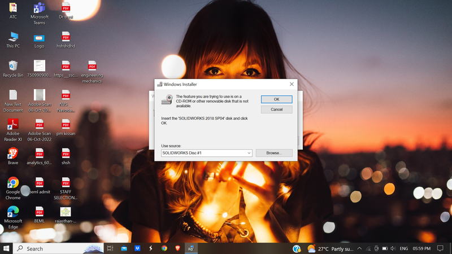452x254 pixels.
Task: Click the taskbar Search box
Action: pyautogui.click(x=56, y=248)
